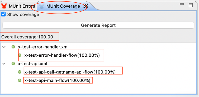Collapse the x-test-error-handler.xml node
Image resolution: width=199 pixels, height=97 pixels.
coord(4,47)
